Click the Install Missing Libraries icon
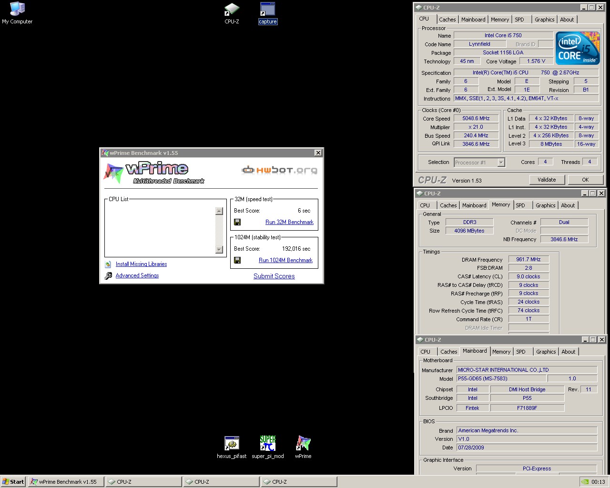This screenshot has width=610, height=488. [108, 264]
